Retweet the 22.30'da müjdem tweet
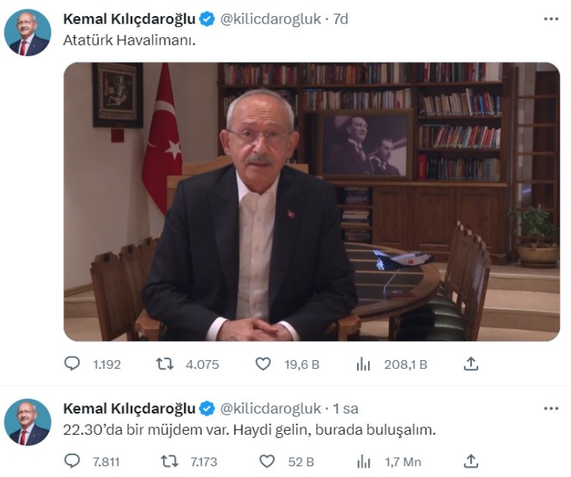571x477 pixels. coord(169,462)
